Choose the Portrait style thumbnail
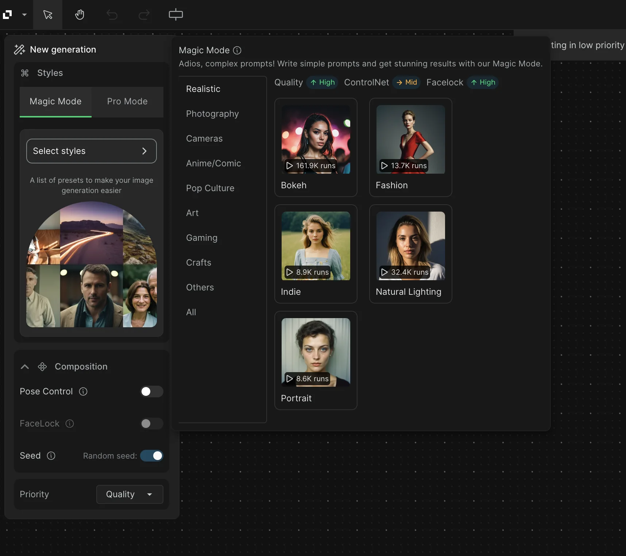Screen dimensions: 626x556 pos(316,352)
